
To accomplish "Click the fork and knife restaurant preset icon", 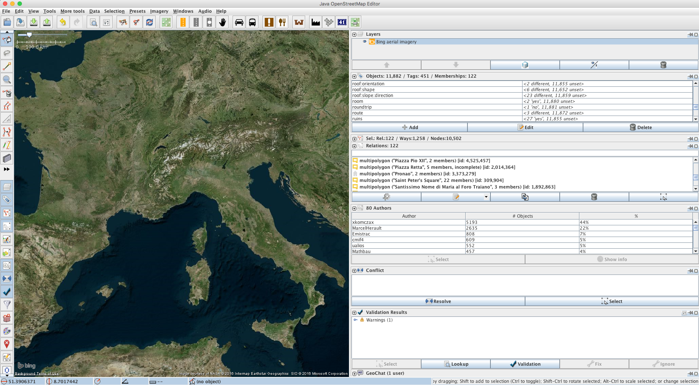I will click(282, 22).
